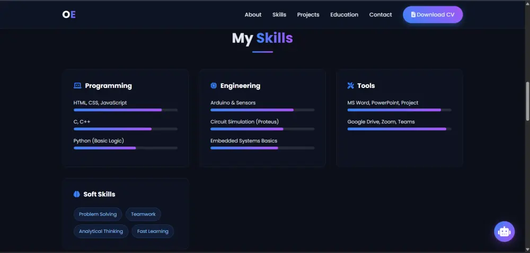
Task: Click the Google Drive, Zoom, Teams bar
Action: pyautogui.click(x=399, y=129)
